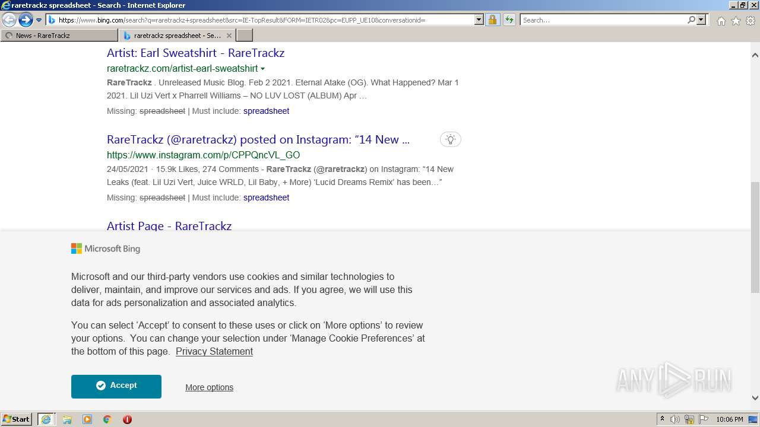Click the Internet Explorer taskbar icon
Screen dimensions: 760x427
click(x=46, y=419)
